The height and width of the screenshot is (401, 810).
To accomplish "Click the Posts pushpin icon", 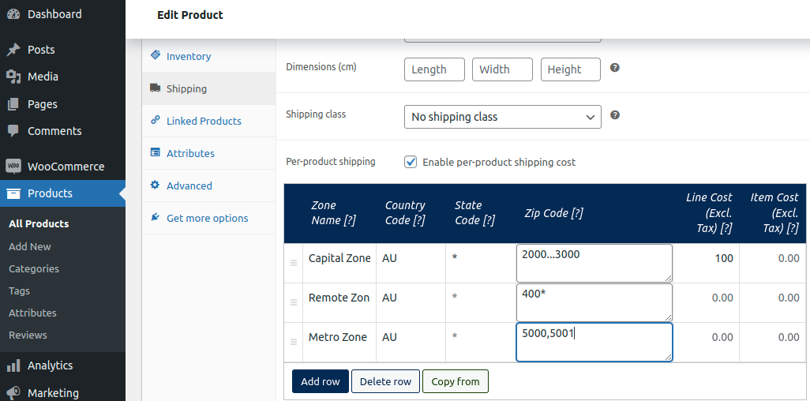I will pos(13,50).
